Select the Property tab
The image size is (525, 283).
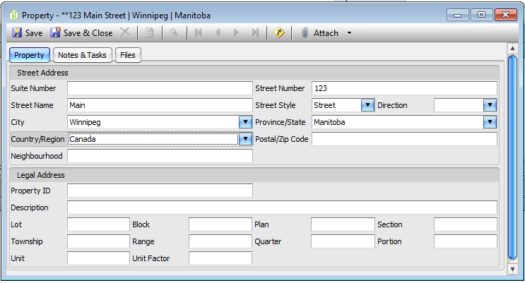point(30,55)
